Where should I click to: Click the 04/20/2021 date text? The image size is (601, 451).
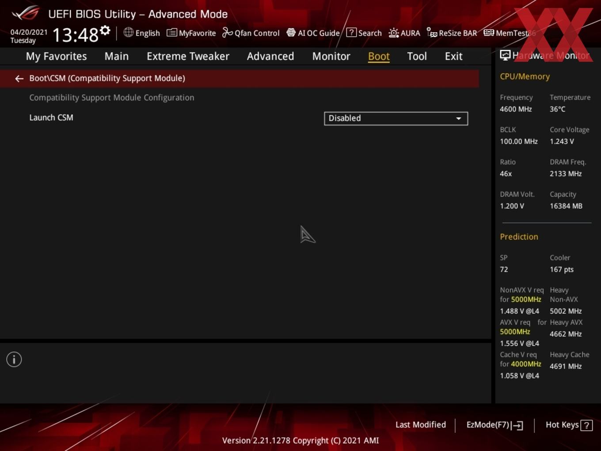pyautogui.click(x=29, y=32)
